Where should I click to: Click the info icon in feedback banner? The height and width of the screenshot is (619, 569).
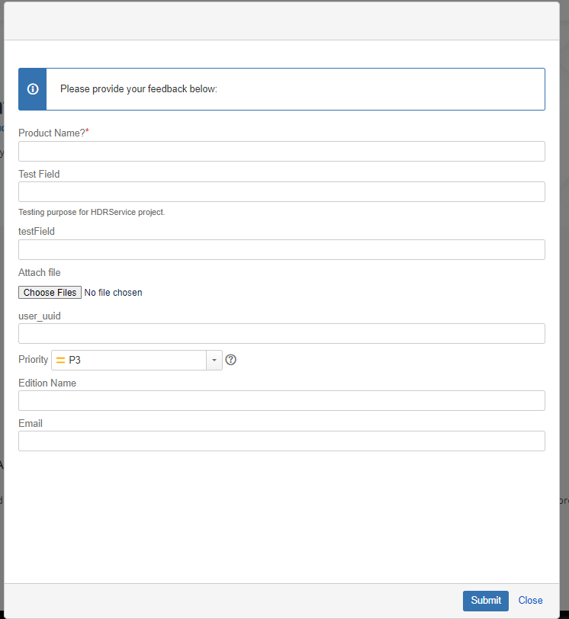33,89
